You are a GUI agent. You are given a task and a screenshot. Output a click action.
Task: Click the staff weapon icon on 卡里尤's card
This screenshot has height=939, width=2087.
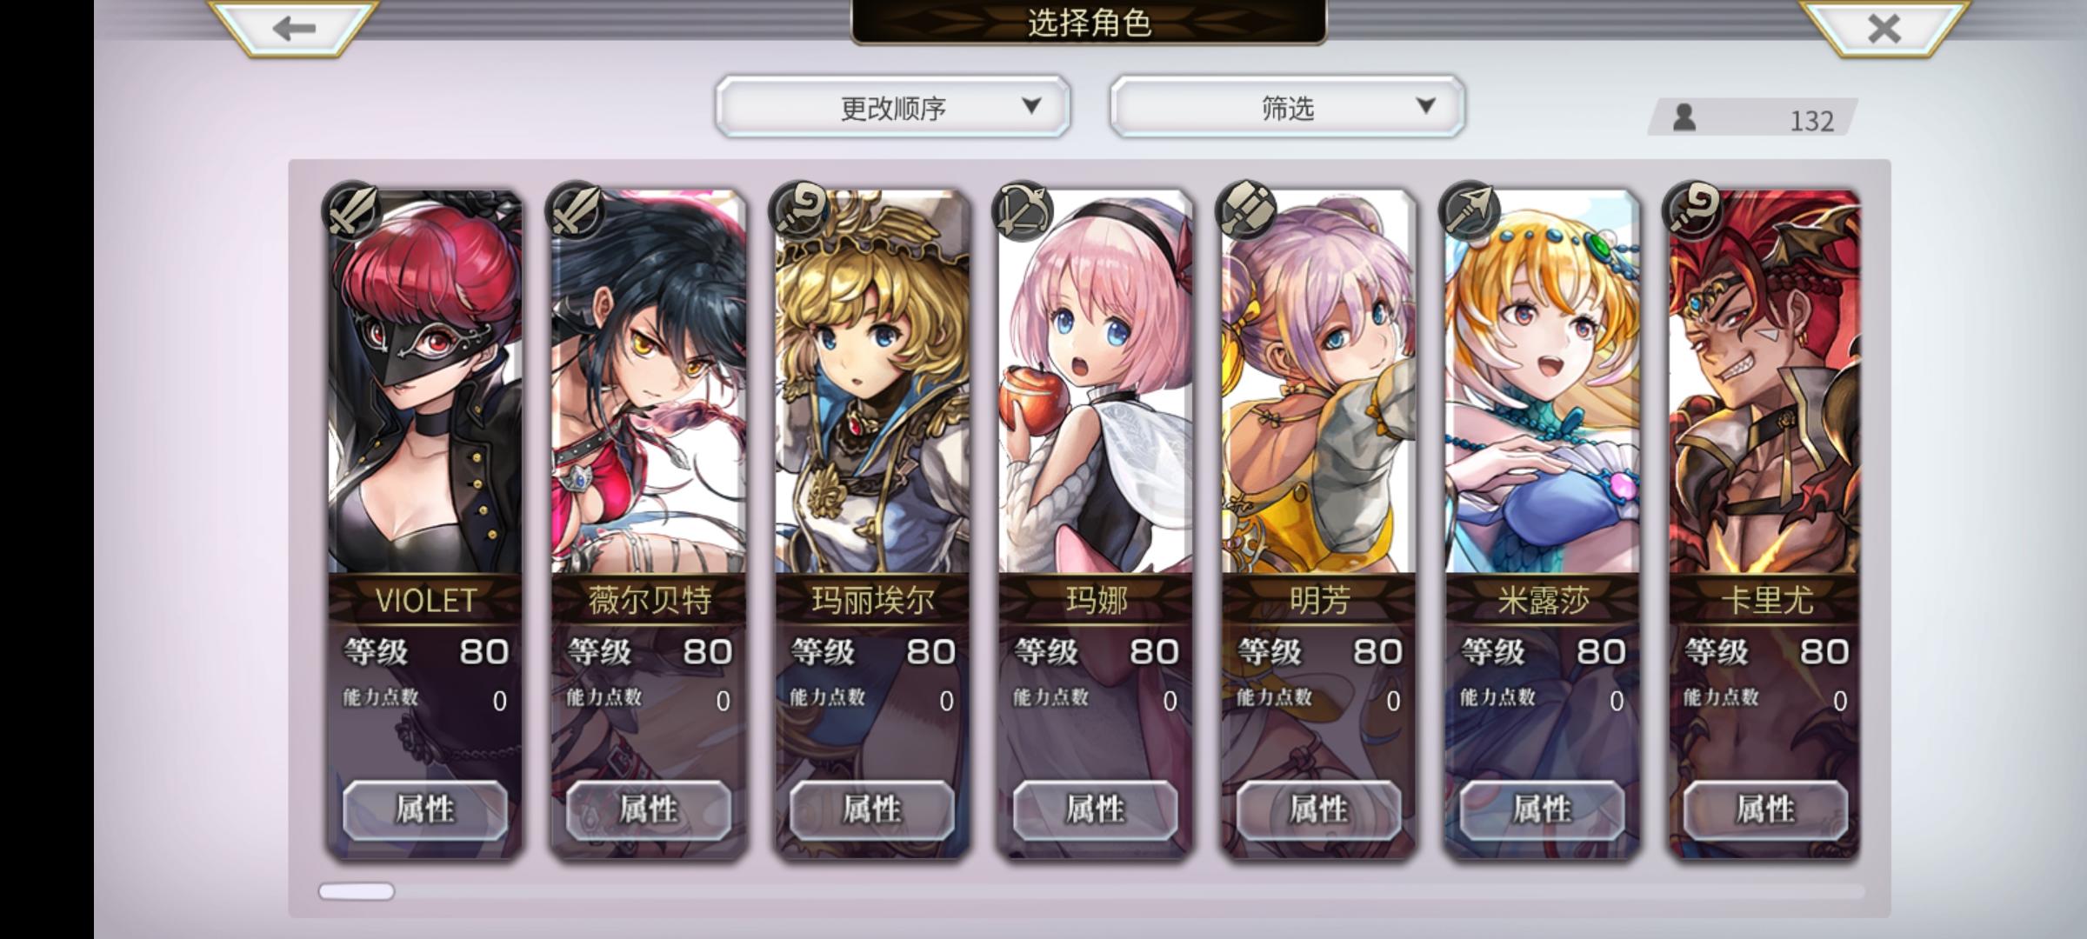pos(1692,210)
